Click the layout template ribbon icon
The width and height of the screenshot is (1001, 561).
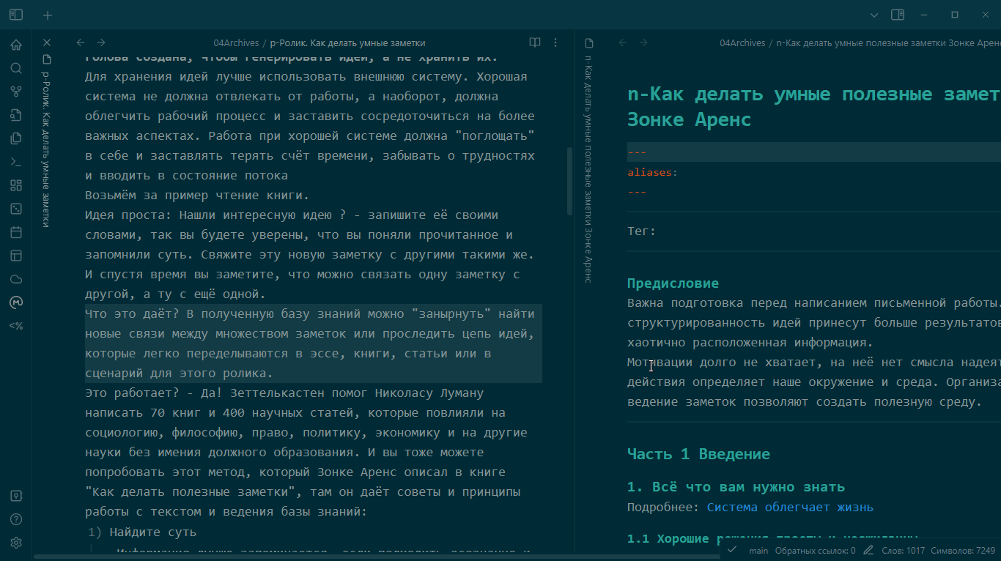pos(16,256)
